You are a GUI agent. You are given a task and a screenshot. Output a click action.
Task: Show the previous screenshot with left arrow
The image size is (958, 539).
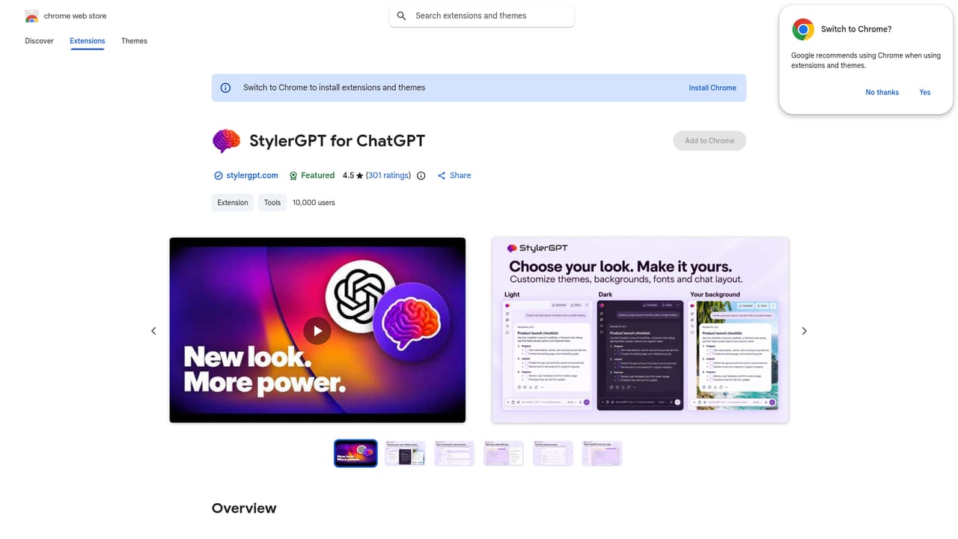(153, 331)
